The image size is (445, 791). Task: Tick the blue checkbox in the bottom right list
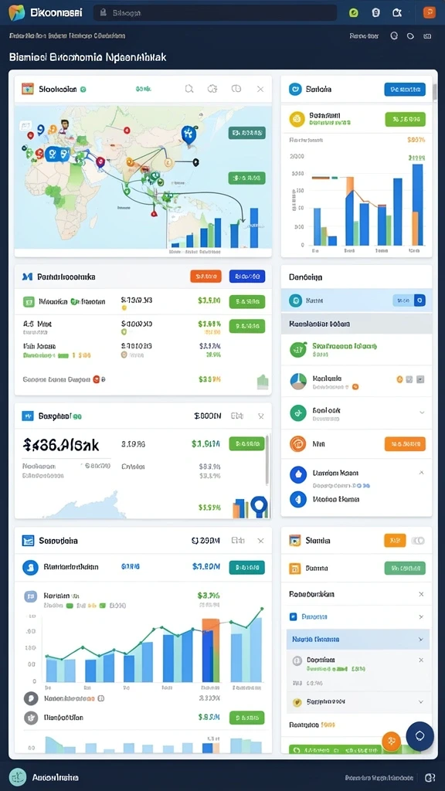click(293, 616)
